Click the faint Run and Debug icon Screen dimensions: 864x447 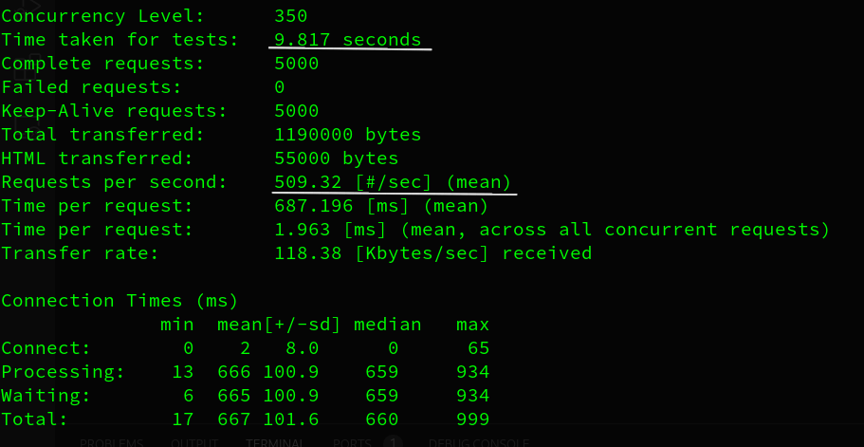[27, 11]
